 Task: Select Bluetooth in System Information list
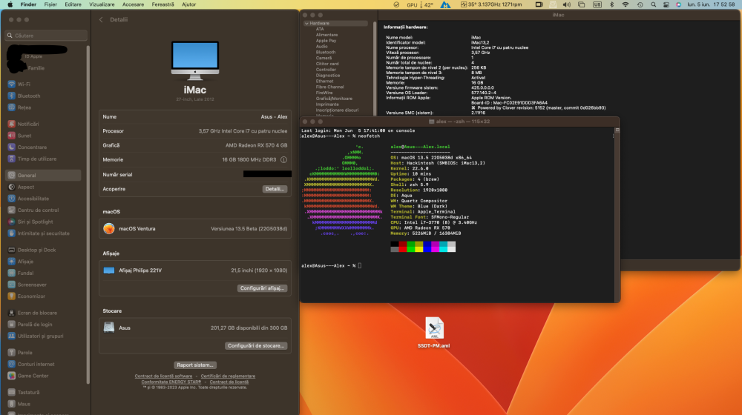[326, 53]
